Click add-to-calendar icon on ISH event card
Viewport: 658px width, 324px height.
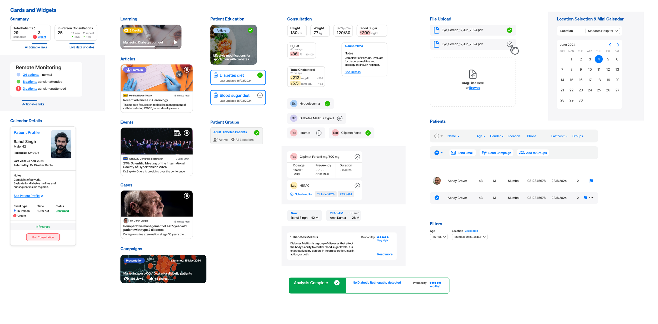coord(177,133)
